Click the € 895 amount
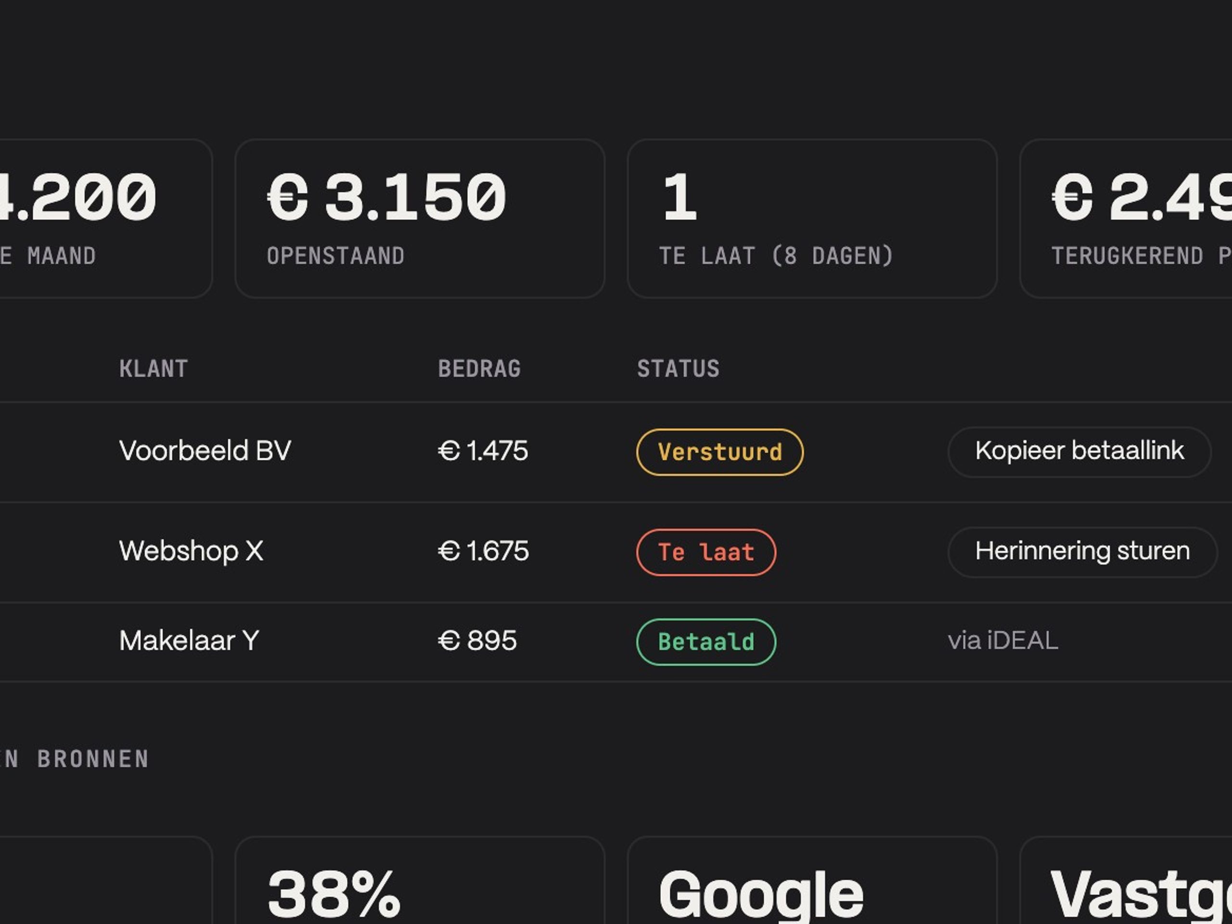 coord(477,641)
